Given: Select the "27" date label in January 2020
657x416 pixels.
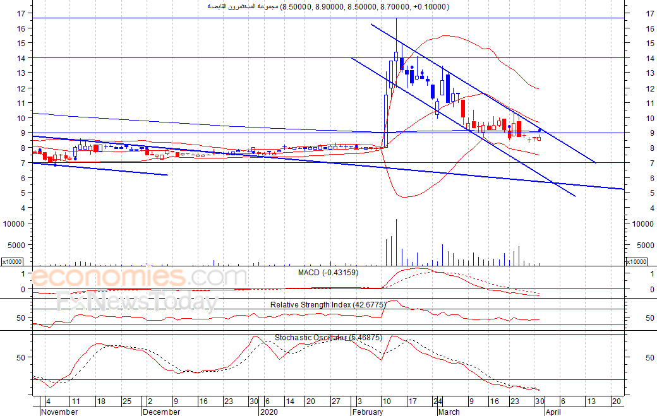Looking at the screenshot, I should point(336,401).
